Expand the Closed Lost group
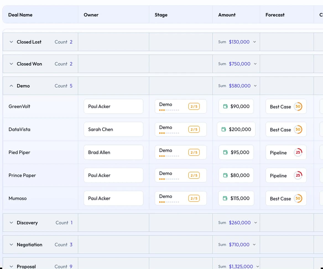Image resolution: width=323 pixels, height=269 pixels. [x=11, y=42]
